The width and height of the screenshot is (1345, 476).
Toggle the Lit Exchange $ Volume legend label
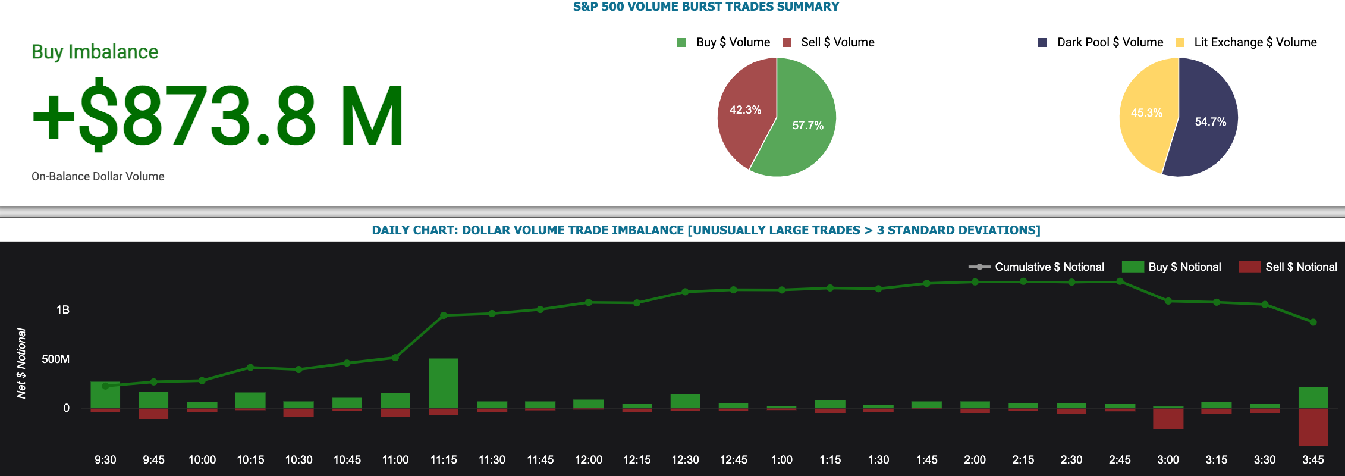1255,42
